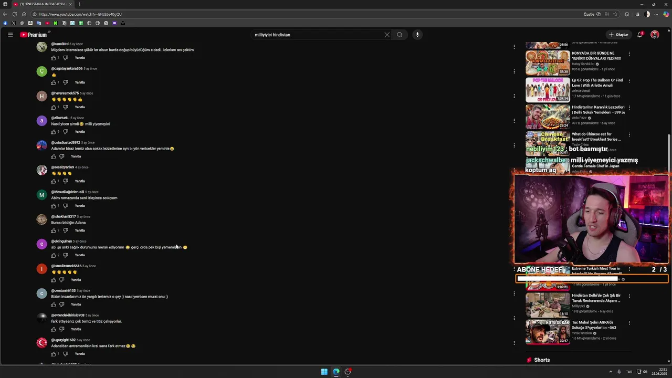The height and width of the screenshot is (378, 672).
Task: Dislike the comment by @MesutDağdelen-e3l
Action: (x=66, y=206)
